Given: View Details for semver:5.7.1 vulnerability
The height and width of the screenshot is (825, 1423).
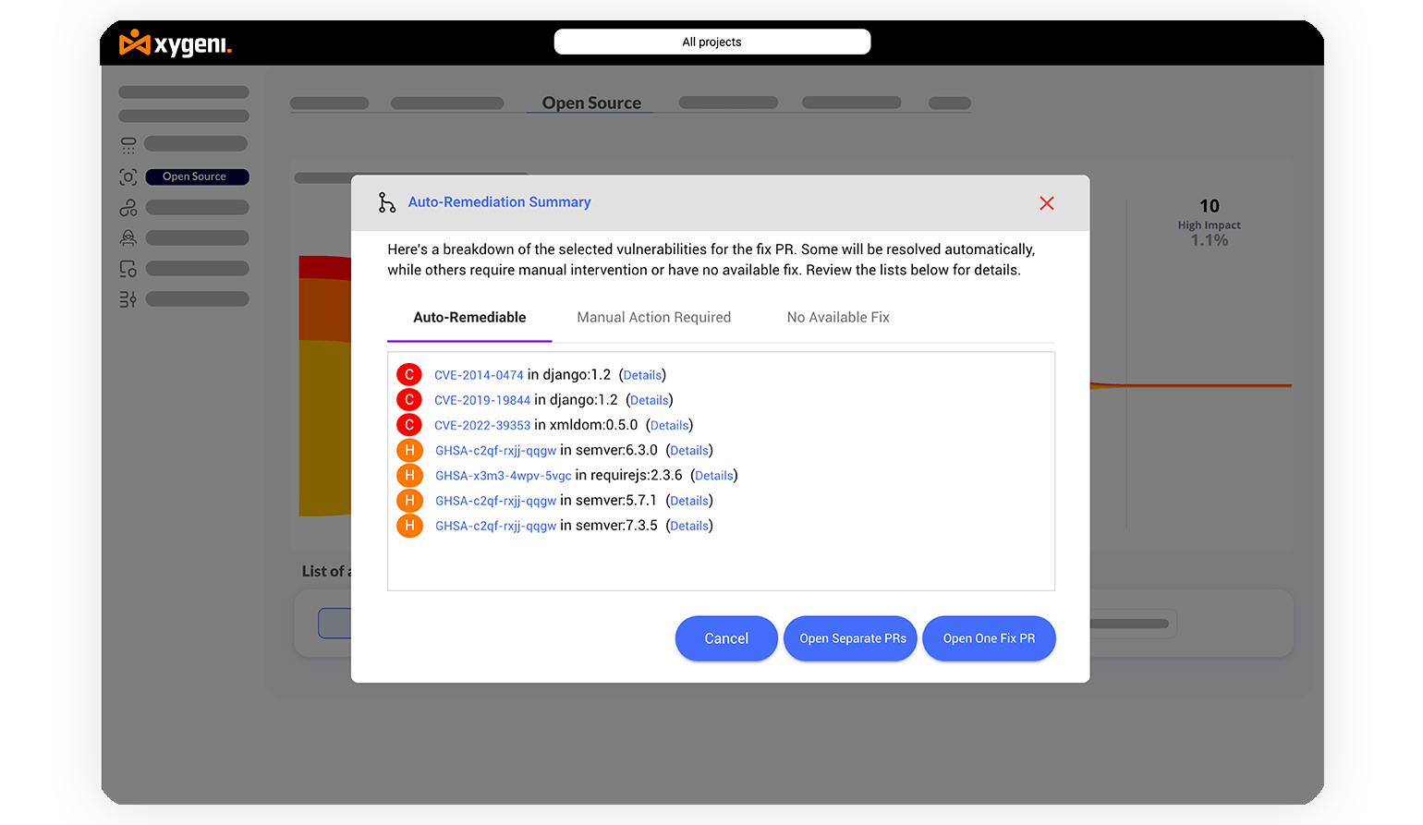Looking at the screenshot, I should coord(689,500).
